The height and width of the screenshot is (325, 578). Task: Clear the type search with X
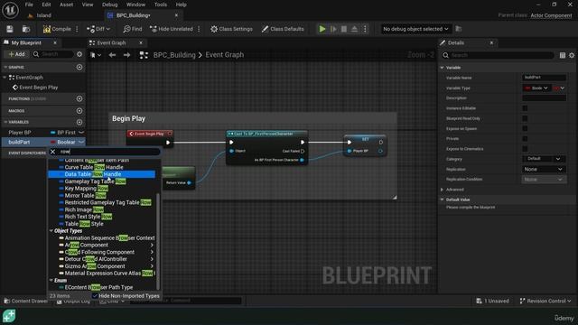52,152
